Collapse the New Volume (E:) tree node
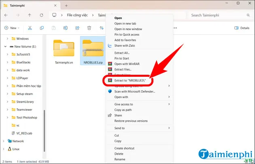255x164 pixels. coord(4,46)
